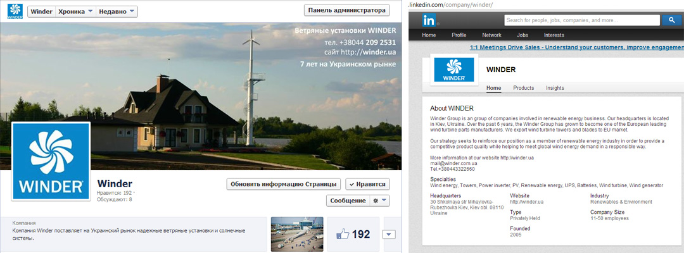
Task: Expand the arrow dropdown beside the likes box
Action: [389, 234]
